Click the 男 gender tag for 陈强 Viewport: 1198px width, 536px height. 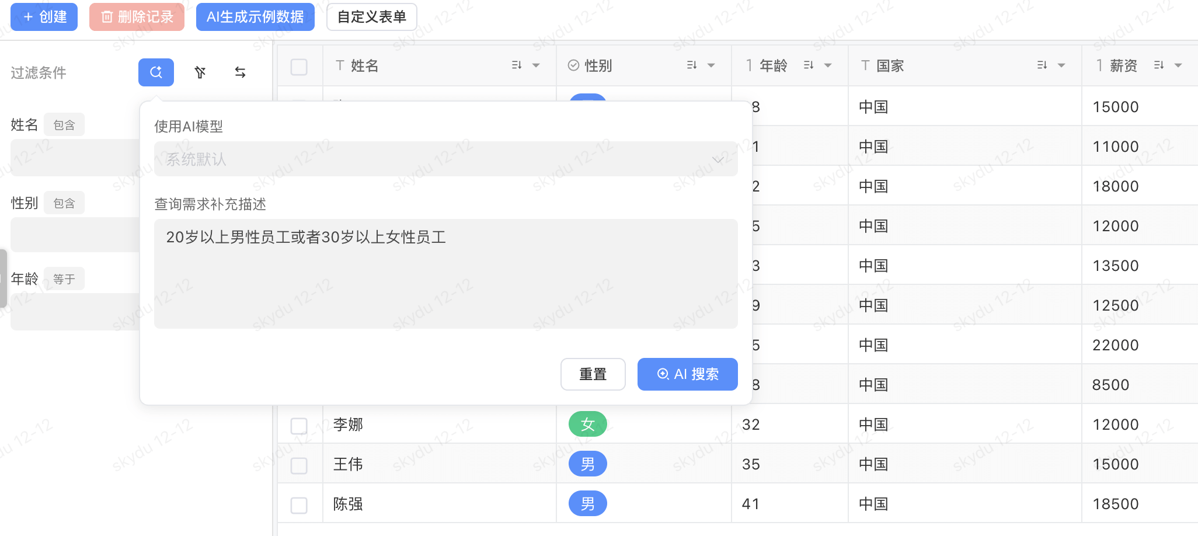tap(587, 504)
